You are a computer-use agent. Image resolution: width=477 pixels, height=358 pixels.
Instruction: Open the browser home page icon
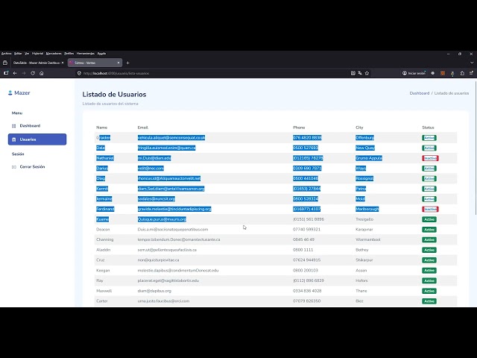click(42, 73)
